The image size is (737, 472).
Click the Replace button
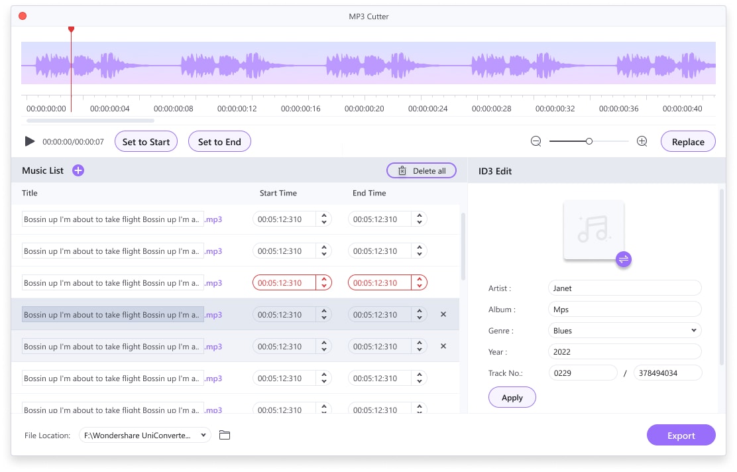(688, 141)
